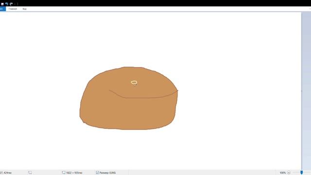
Task: Open the blue File menu tab
Action: click(2, 9)
